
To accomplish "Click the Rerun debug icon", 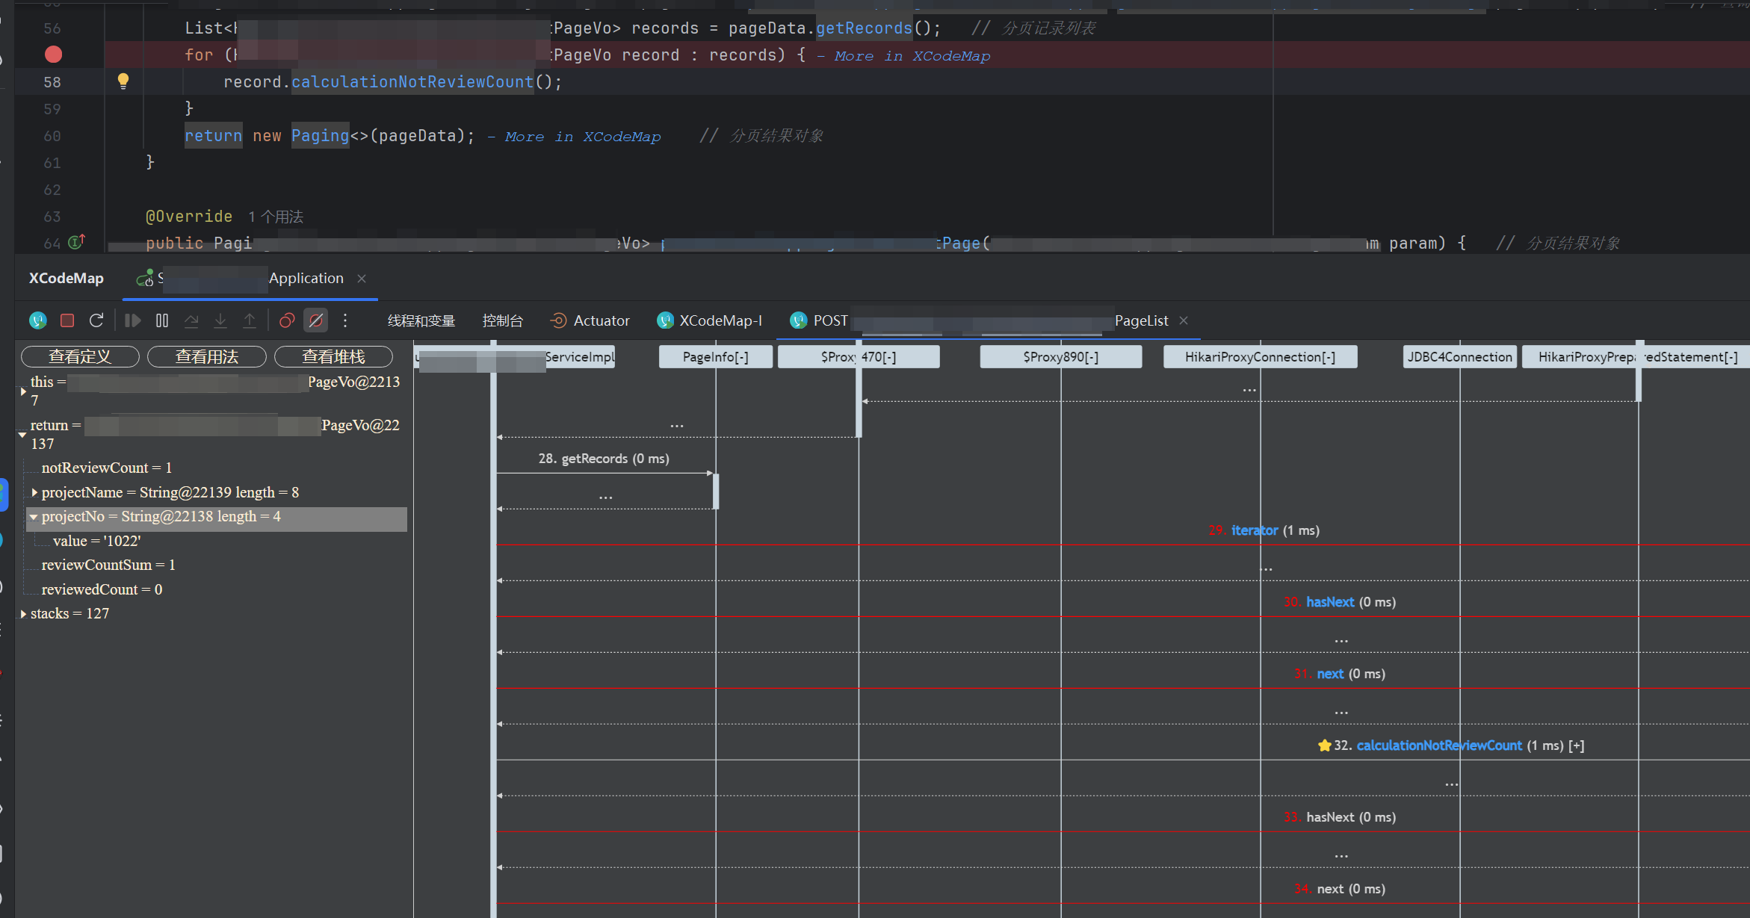I will 96,320.
